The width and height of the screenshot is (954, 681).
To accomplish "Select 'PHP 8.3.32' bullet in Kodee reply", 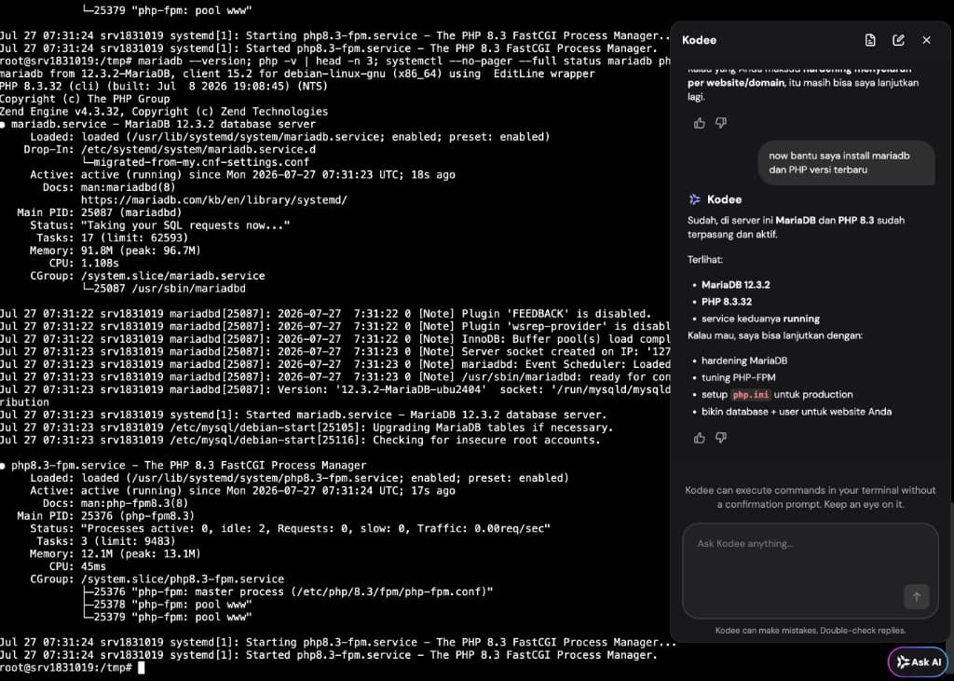I will point(727,302).
